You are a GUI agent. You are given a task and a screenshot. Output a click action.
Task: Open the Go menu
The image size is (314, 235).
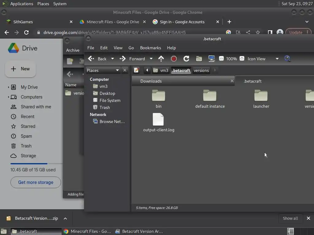131,48
